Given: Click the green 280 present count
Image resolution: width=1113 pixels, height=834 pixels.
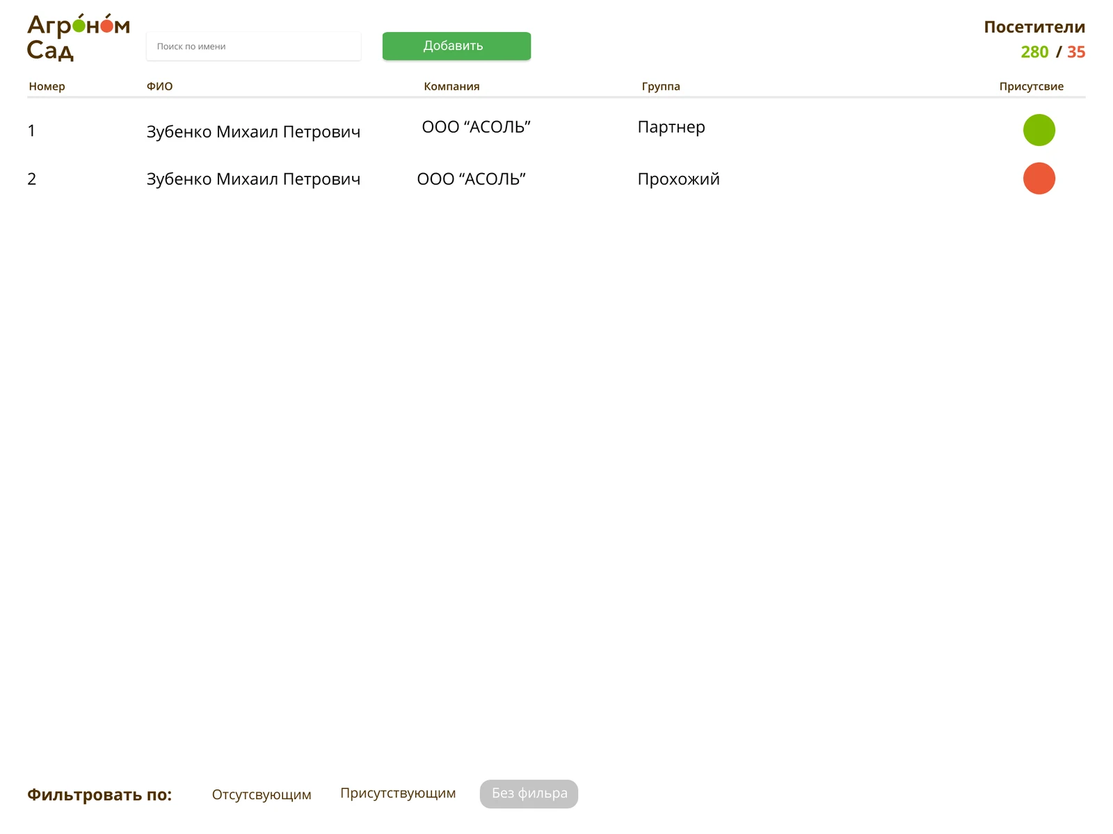Looking at the screenshot, I should coord(1034,52).
